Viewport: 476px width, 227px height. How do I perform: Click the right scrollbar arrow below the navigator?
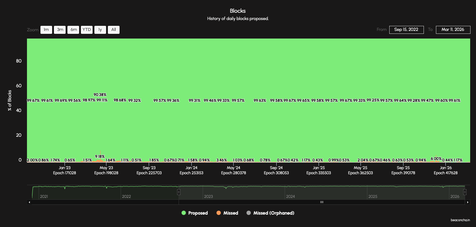coord(468,202)
